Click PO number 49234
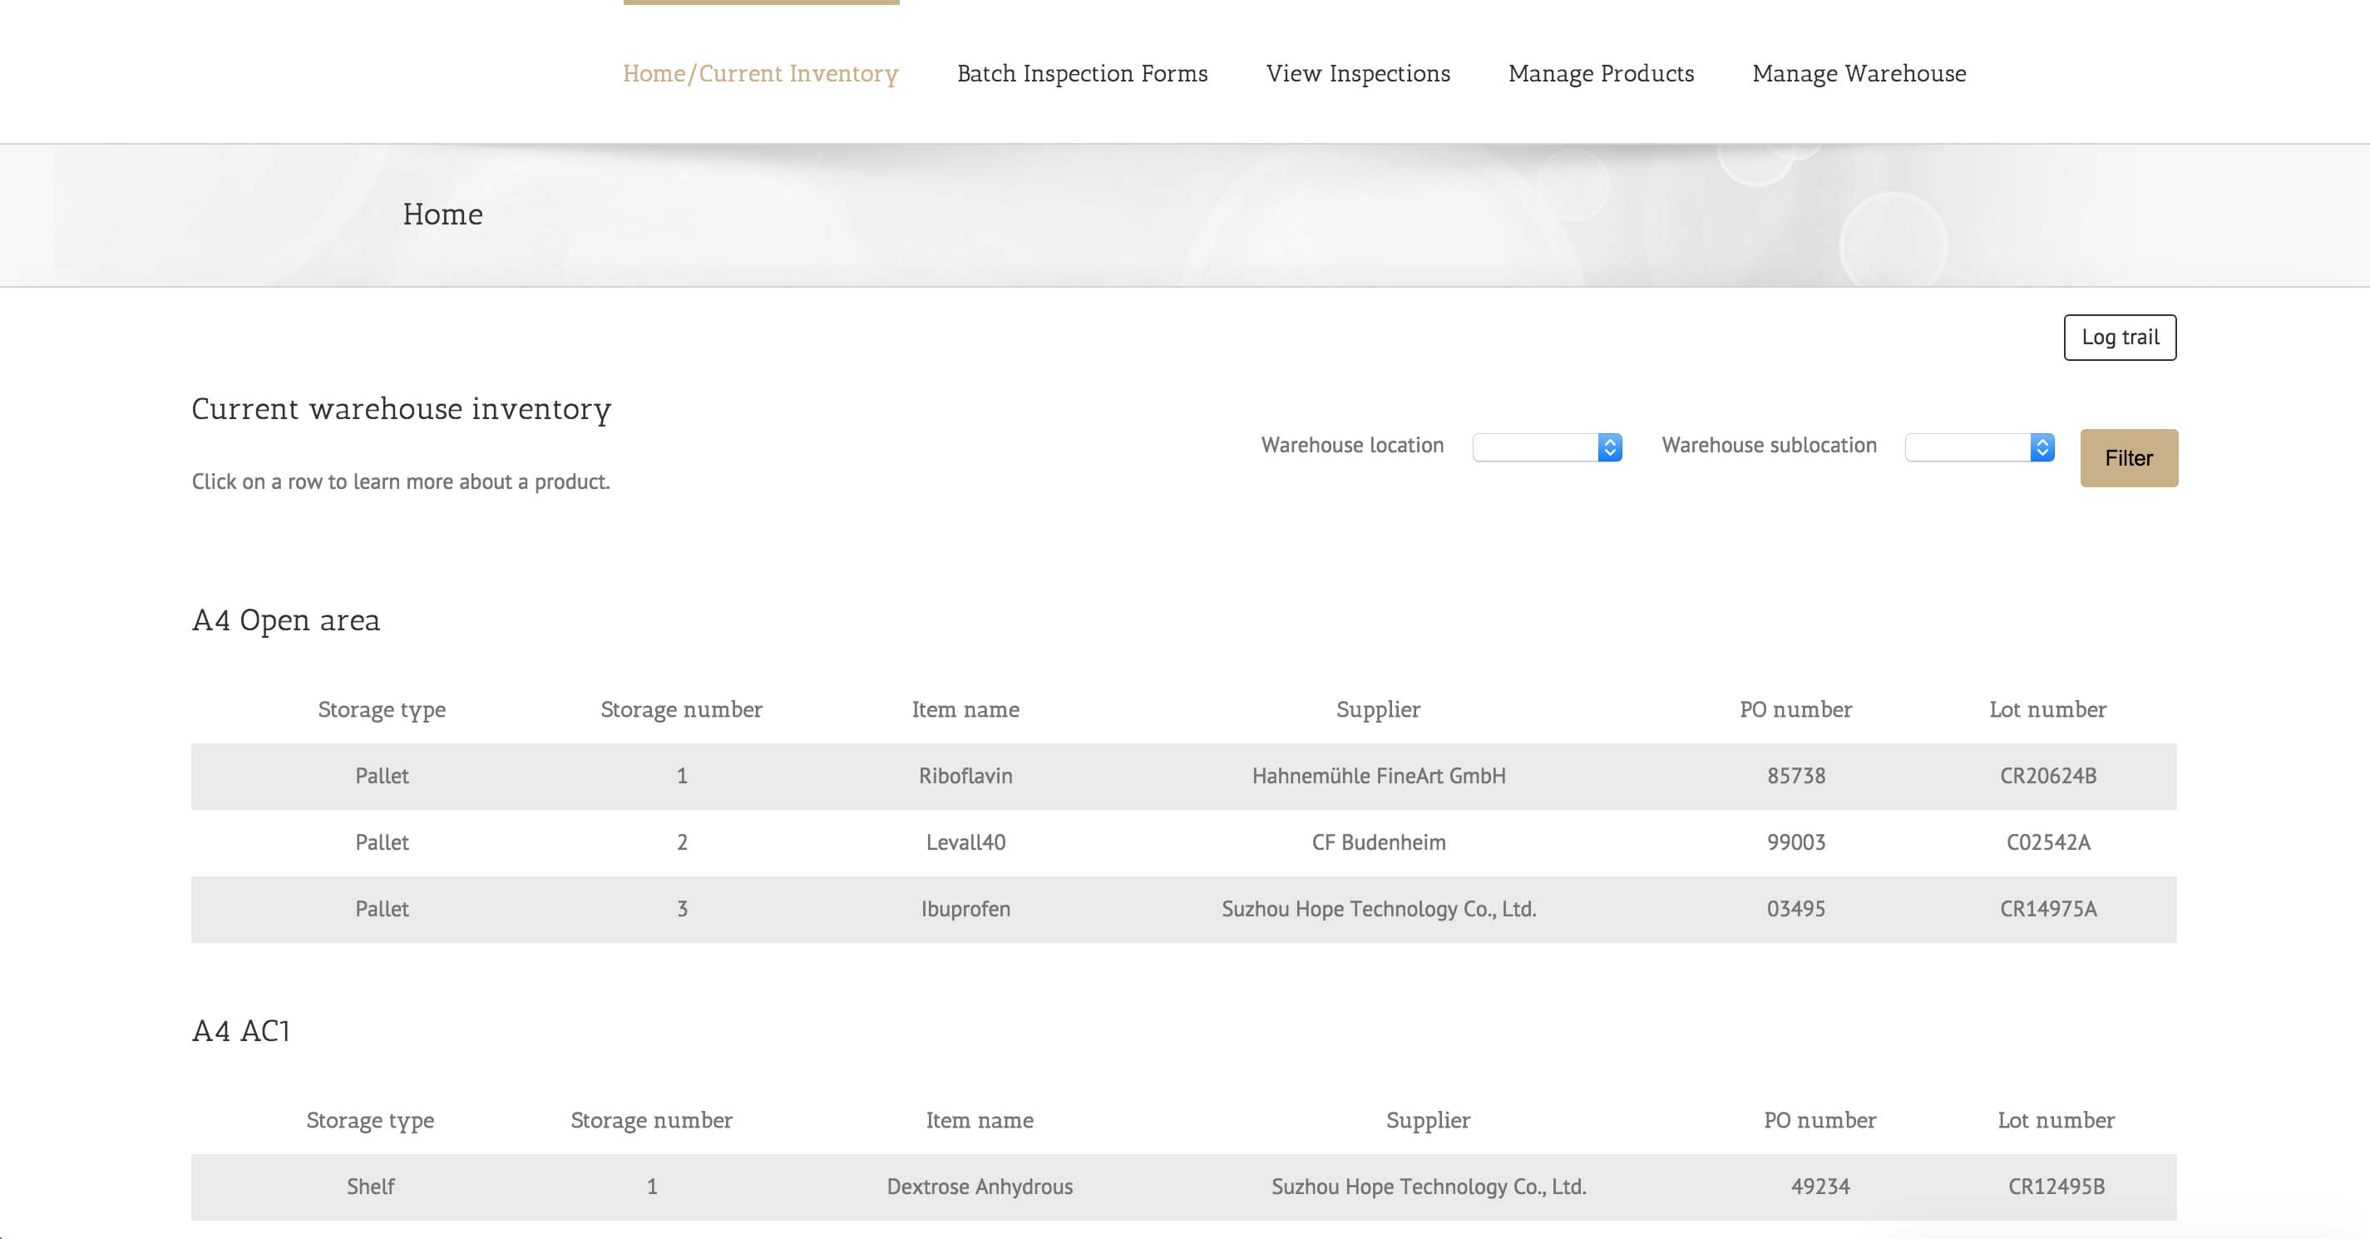The image size is (2370, 1239). [x=1819, y=1187]
